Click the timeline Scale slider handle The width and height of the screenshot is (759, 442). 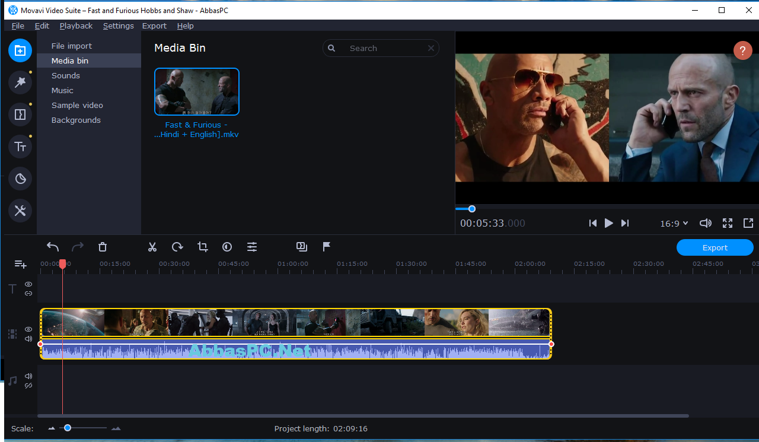click(68, 428)
